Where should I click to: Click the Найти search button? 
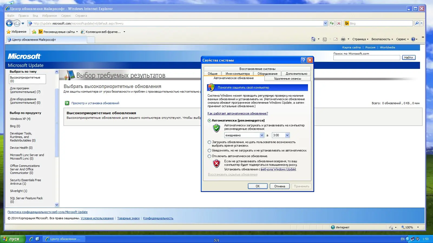coord(408,58)
